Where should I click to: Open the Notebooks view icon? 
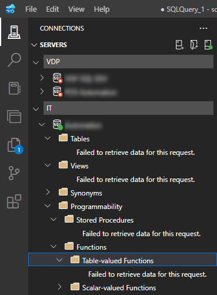pyautogui.click(x=15, y=88)
